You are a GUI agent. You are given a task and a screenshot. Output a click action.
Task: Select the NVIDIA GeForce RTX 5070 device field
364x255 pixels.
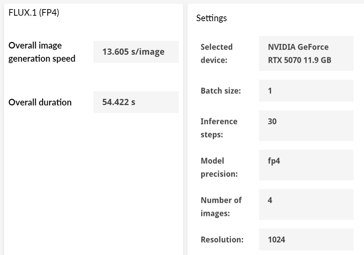coord(306,53)
